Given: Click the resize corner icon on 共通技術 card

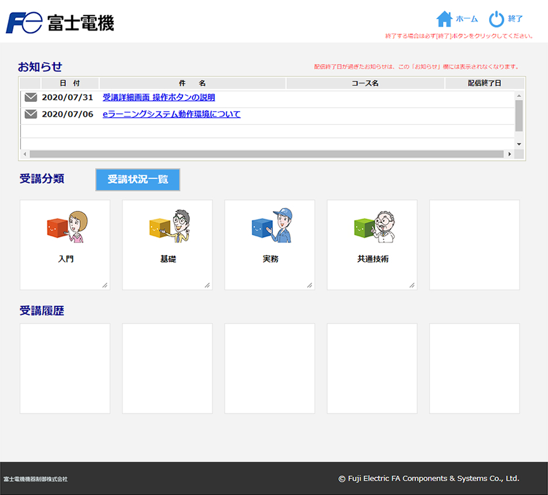Looking at the screenshot, I should [x=412, y=285].
